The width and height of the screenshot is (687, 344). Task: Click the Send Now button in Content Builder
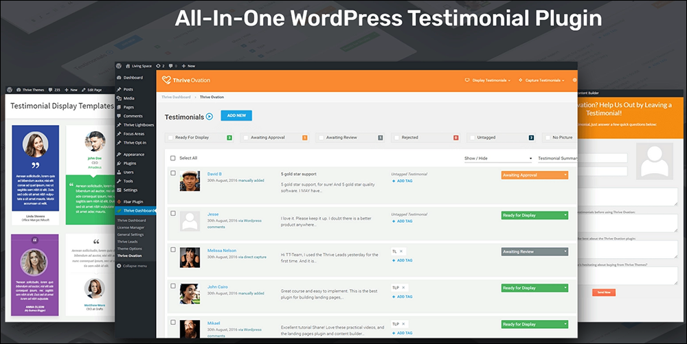[x=604, y=292]
